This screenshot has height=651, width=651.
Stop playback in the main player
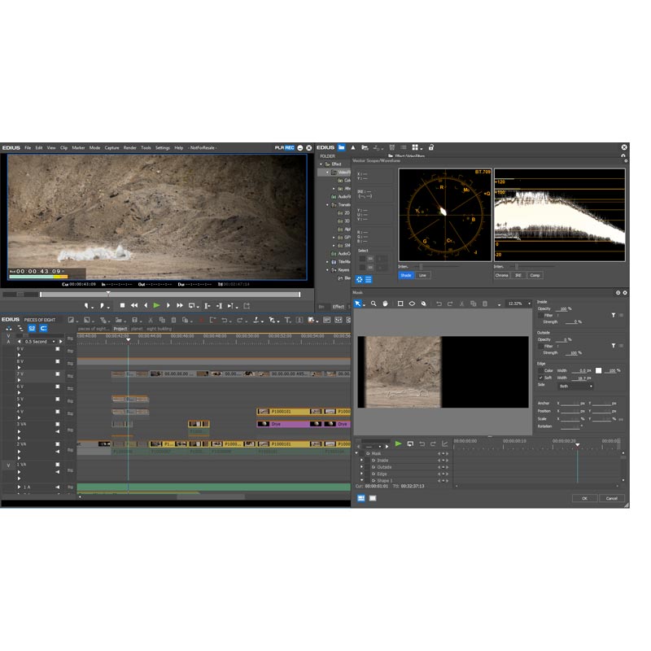tap(122, 305)
